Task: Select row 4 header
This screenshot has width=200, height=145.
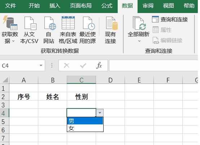Action: (x=4, y=113)
